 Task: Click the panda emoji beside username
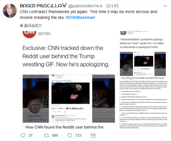pos(64,6)
